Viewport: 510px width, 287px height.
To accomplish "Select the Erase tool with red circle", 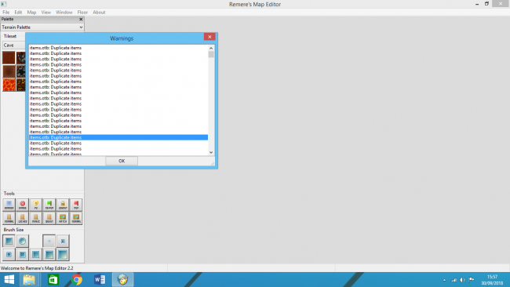I will point(23,205).
